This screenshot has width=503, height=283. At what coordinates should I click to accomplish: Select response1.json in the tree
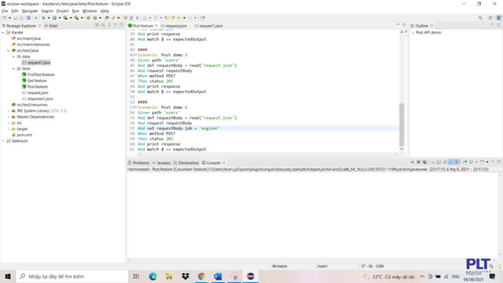click(x=38, y=99)
